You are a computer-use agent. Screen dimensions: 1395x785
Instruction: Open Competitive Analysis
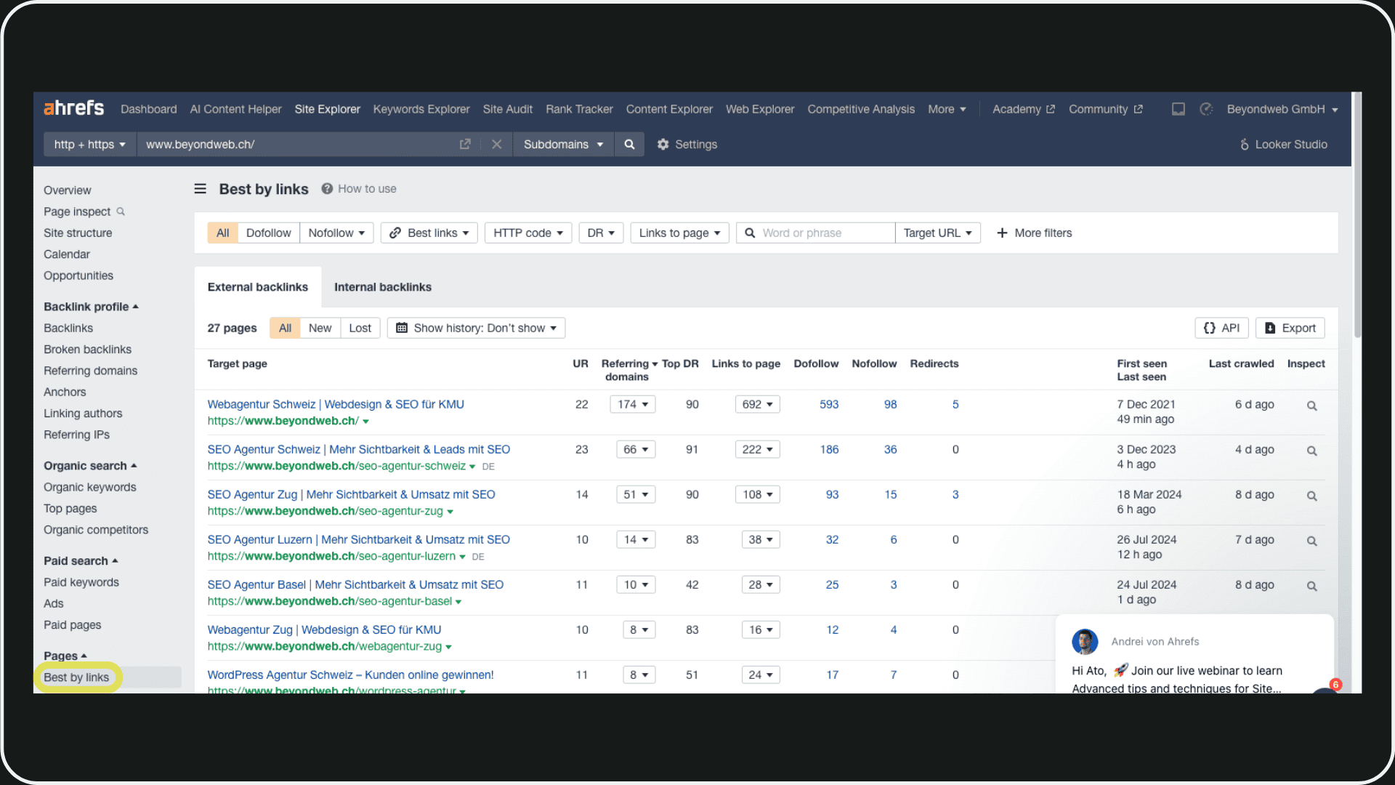click(861, 109)
